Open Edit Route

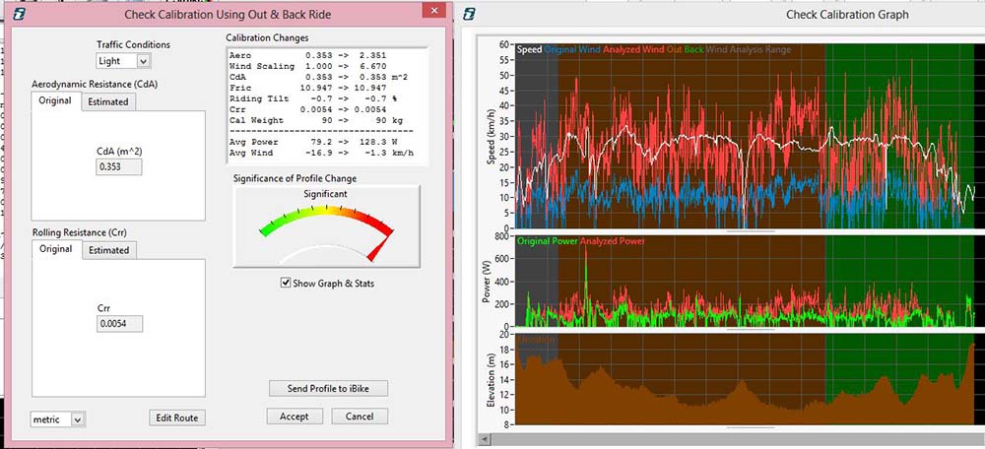point(177,417)
